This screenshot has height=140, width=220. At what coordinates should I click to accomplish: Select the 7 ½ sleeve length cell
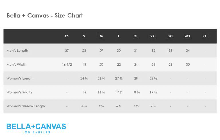tap(153, 106)
